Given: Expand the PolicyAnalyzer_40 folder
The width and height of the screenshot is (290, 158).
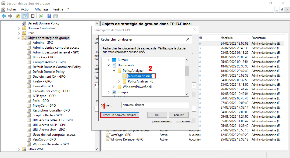Looking at the screenshot, I should [119, 81].
